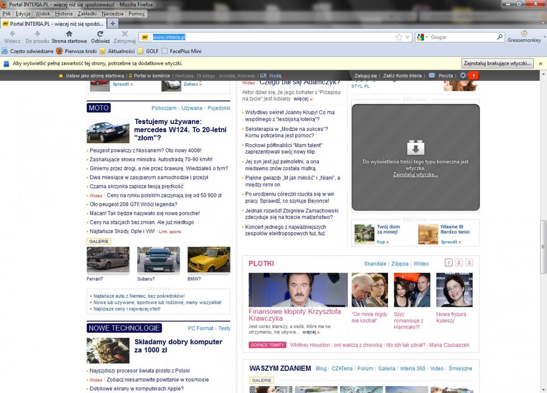
Task: Open the mercedes W124 thumbnail
Action: [x=108, y=130]
